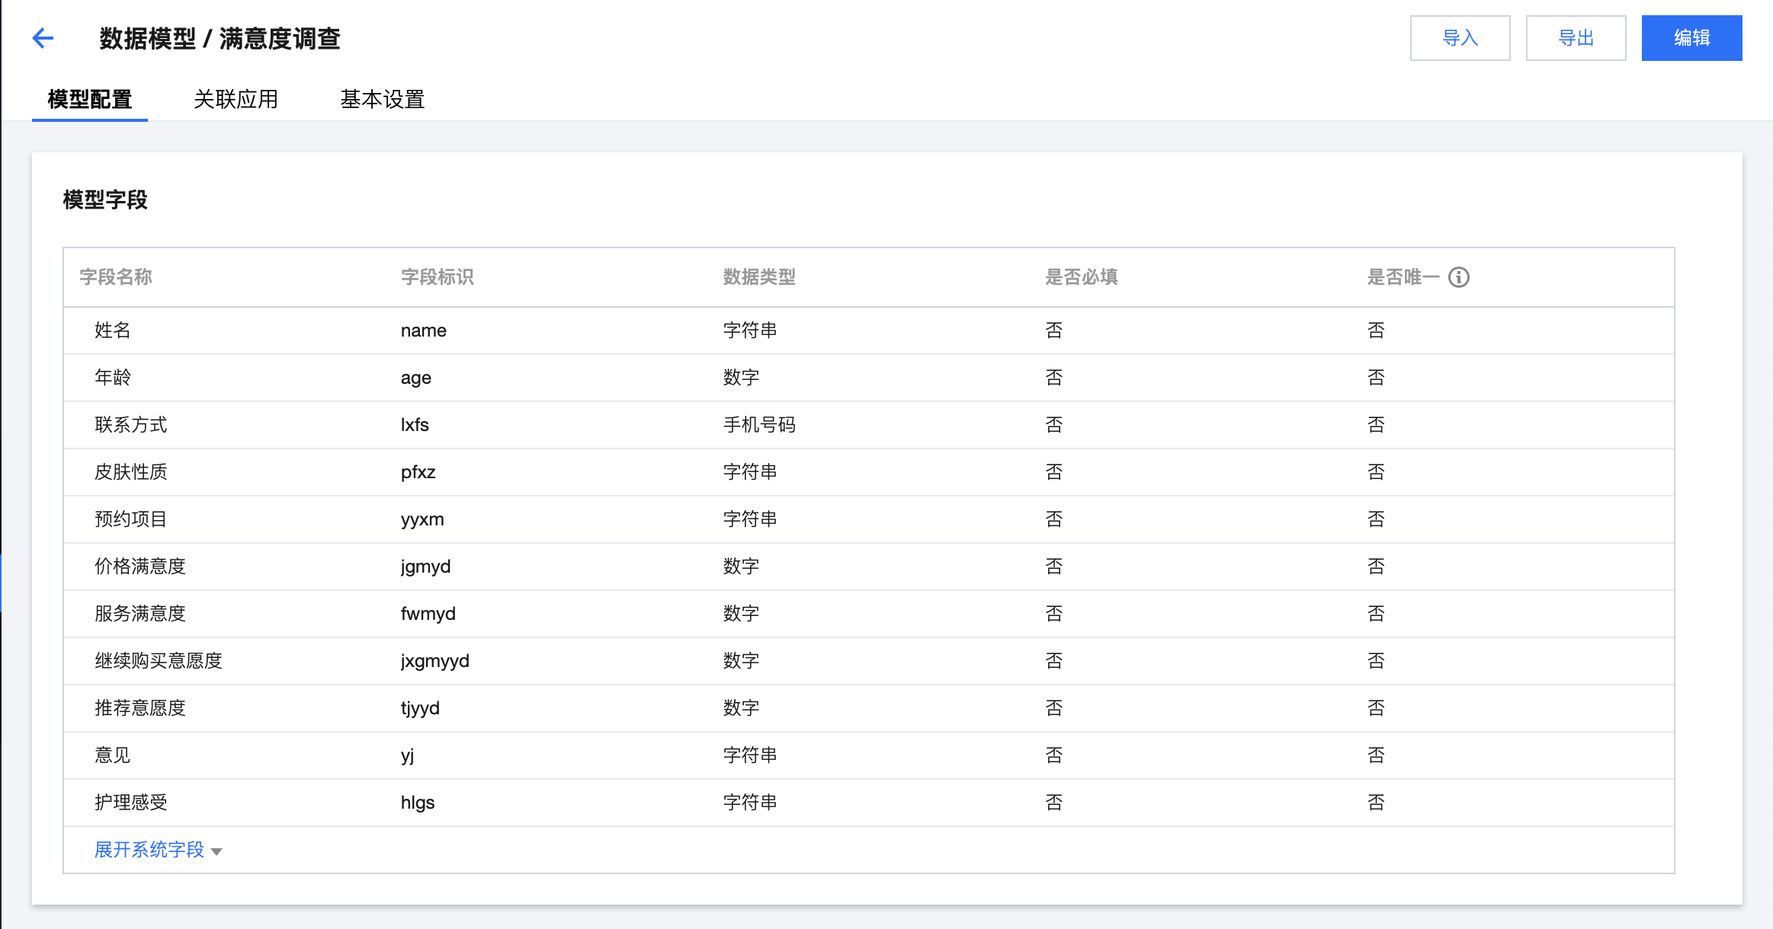The height and width of the screenshot is (929, 1773).
Task: Click the back arrow icon
Action: (43, 38)
